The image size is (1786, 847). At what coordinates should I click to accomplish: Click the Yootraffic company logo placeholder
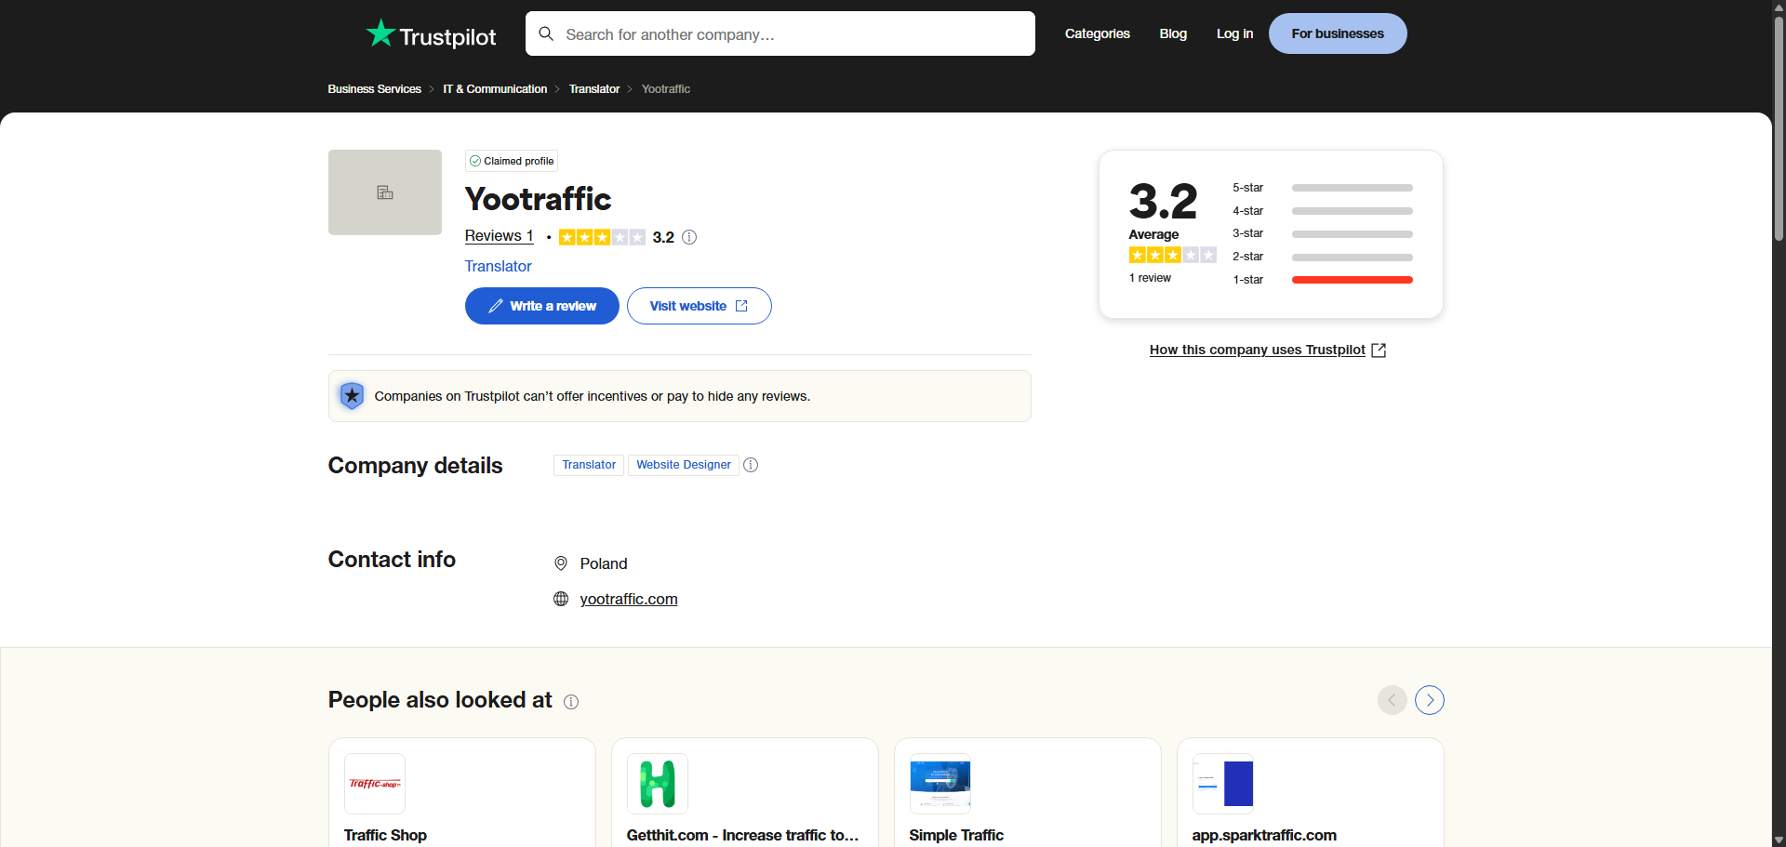(385, 192)
